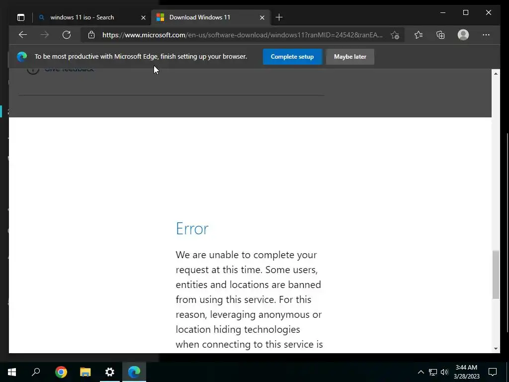Minimize the Edge window
Viewport: 509px width, 382px height.
[443, 12]
